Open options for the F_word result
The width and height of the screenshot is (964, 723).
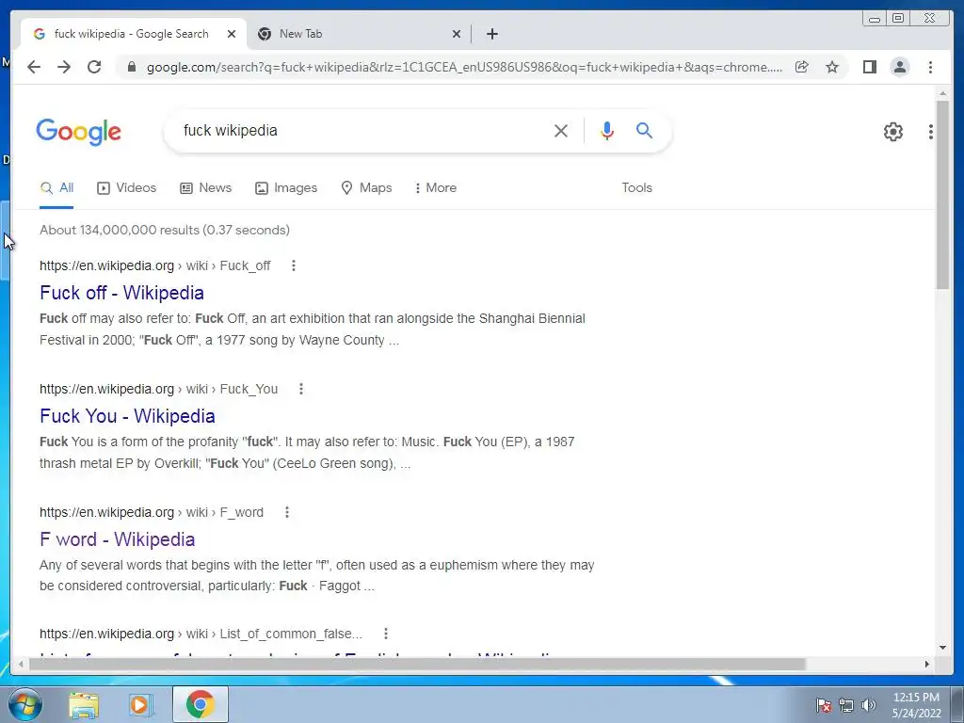point(286,512)
